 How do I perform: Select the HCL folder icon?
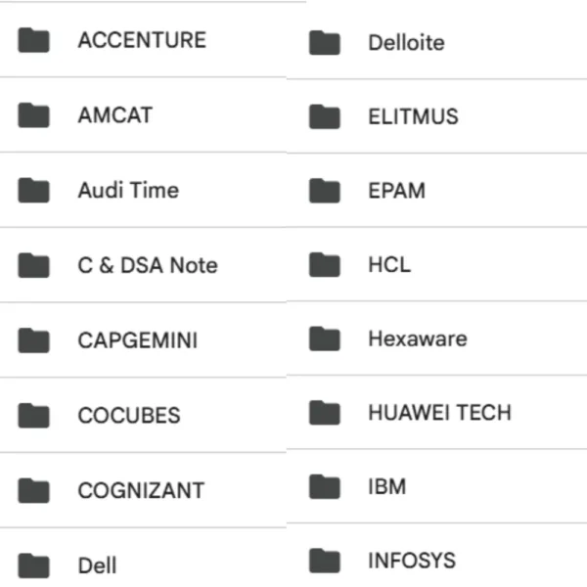coord(324,265)
